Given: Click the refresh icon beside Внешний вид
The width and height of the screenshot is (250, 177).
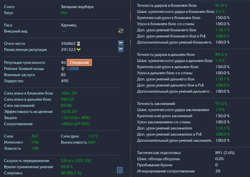Looking at the screenshot, I should (x=121, y=31).
